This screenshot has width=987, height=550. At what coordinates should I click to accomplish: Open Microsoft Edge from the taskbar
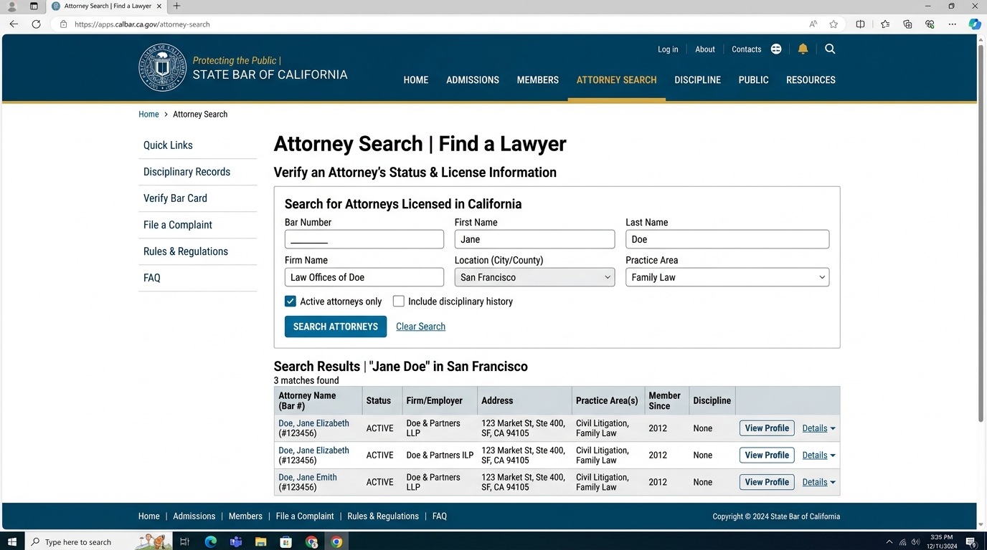(x=211, y=542)
